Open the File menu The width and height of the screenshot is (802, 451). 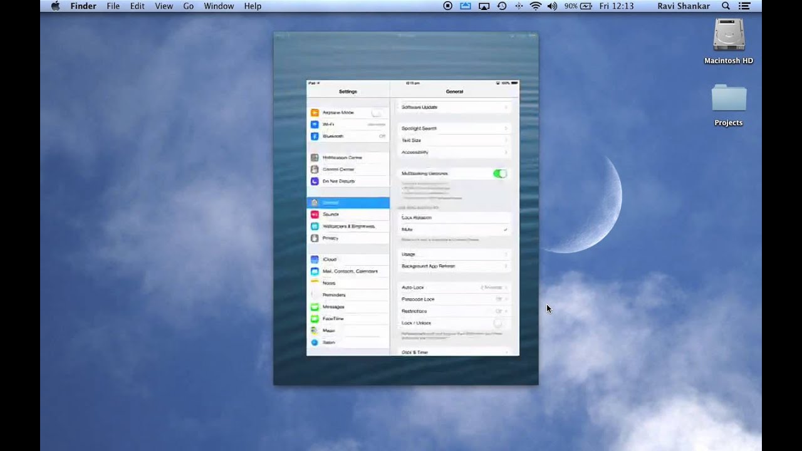coord(113,6)
